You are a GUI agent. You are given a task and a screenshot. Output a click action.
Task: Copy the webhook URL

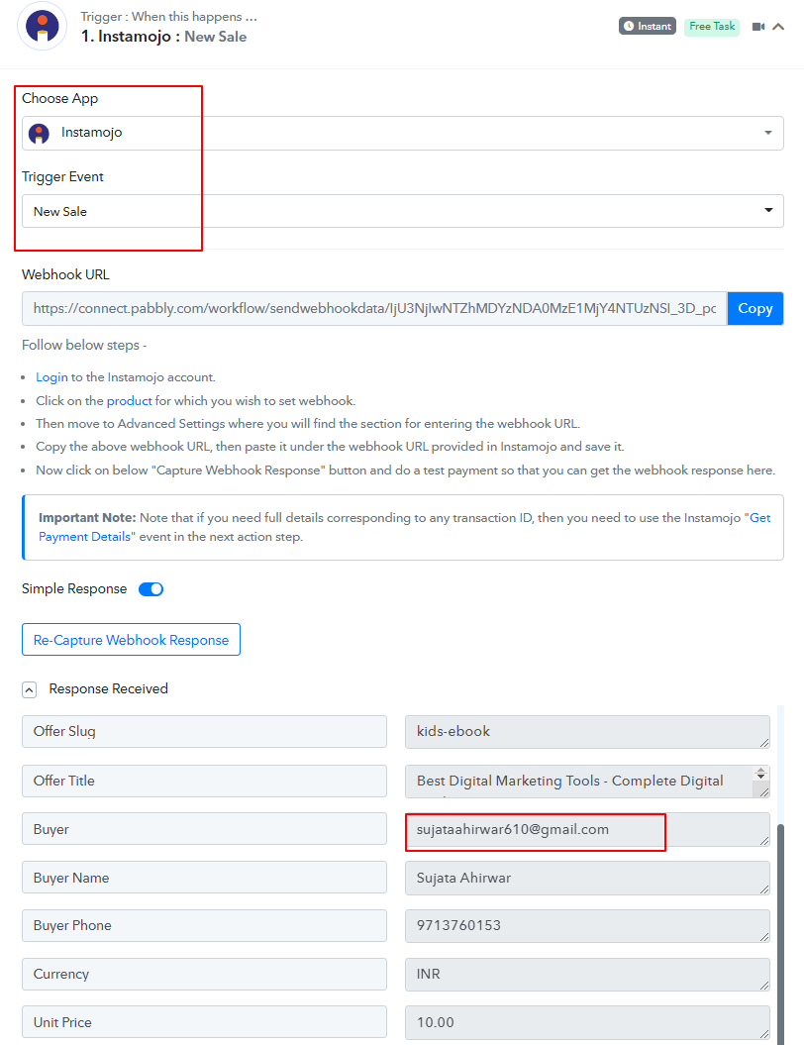[754, 309]
